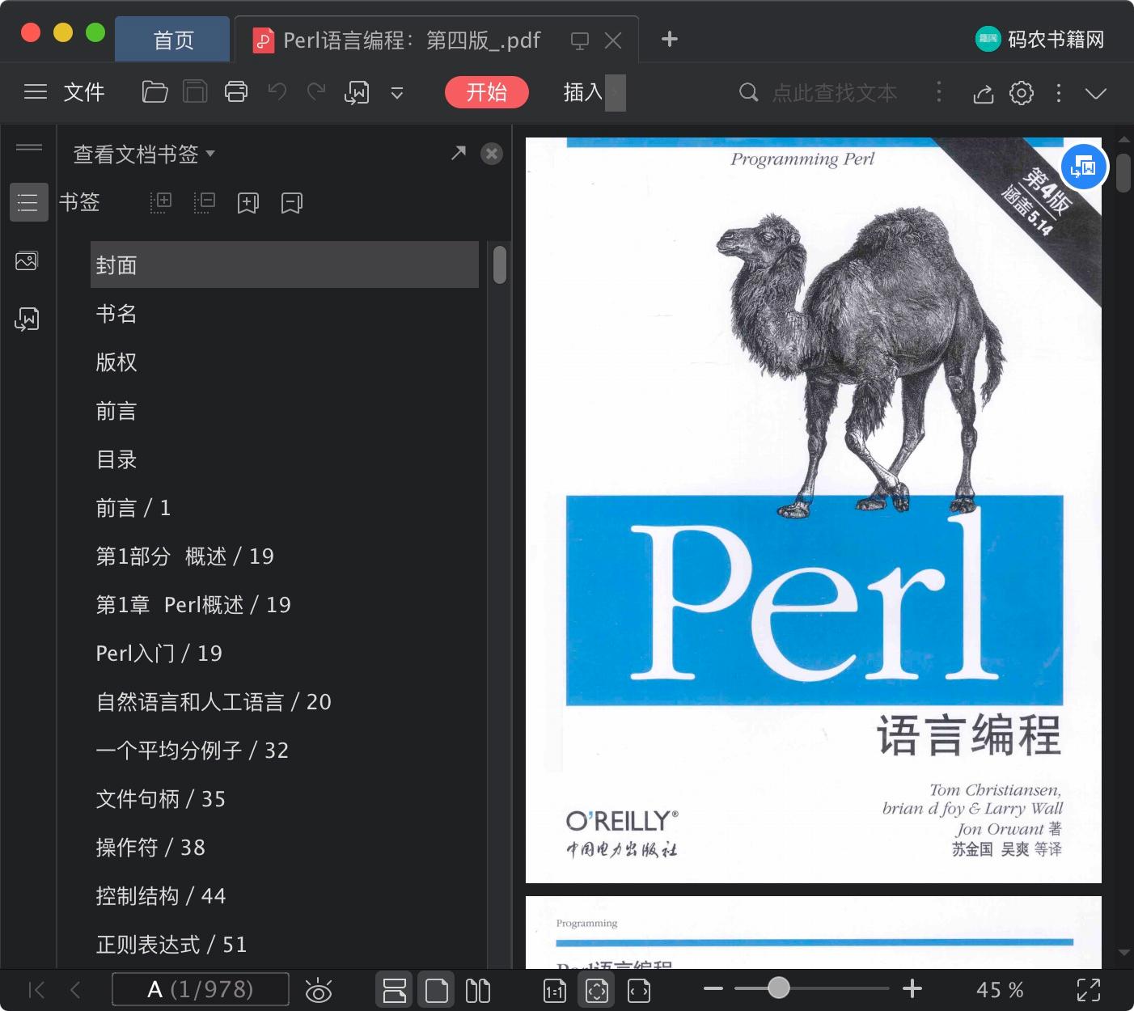The image size is (1134, 1011).
Task: Toggle continuous scrolling view
Action: pyautogui.click(x=395, y=990)
